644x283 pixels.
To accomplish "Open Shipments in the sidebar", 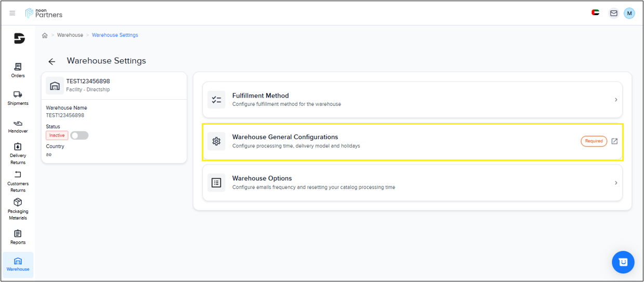I will tap(18, 98).
